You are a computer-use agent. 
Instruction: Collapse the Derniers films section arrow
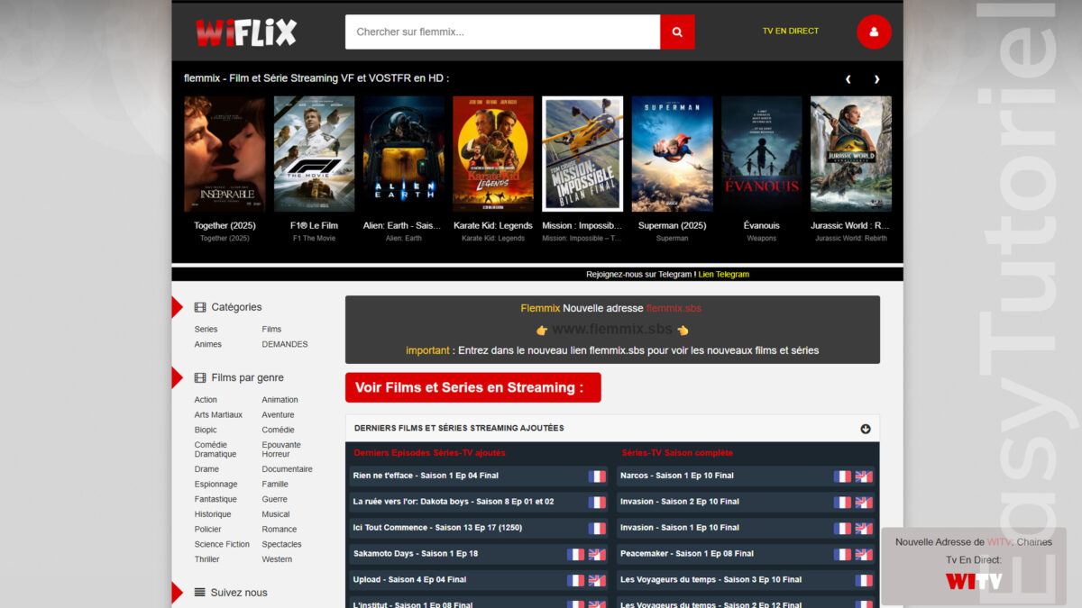pyautogui.click(x=866, y=429)
